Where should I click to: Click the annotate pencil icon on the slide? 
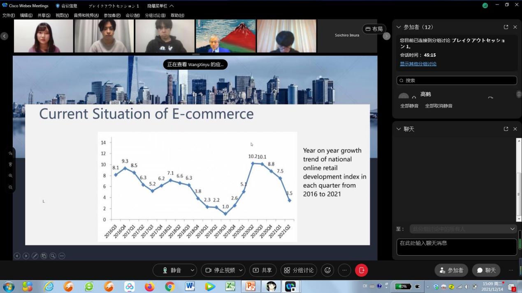35,256
